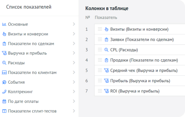Expand Выручка и прибыль with its chevron
185x117 pixels.
(74, 53)
